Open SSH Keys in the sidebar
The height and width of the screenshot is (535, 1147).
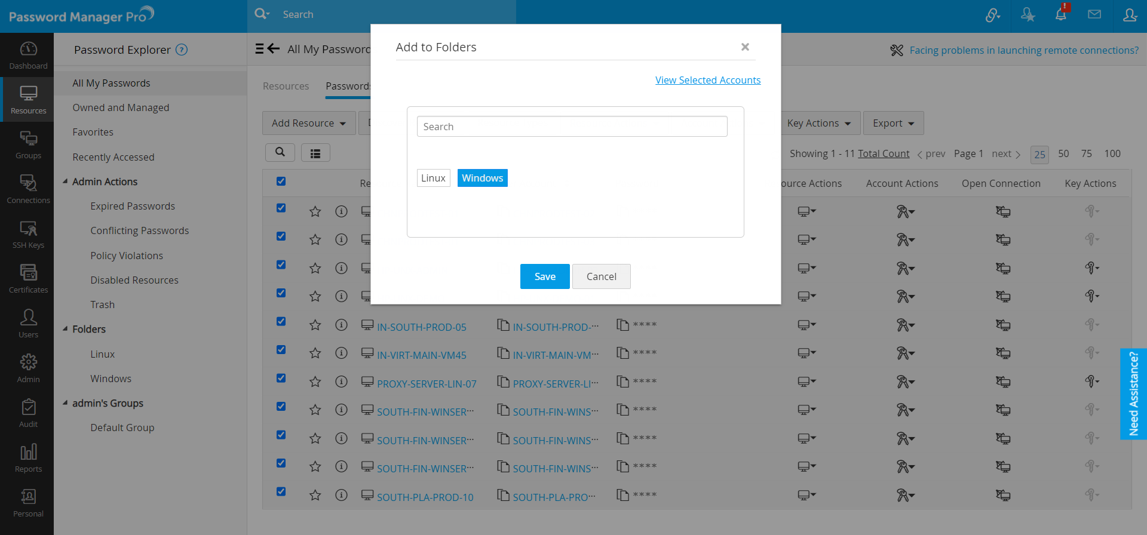tap(28, 234)
